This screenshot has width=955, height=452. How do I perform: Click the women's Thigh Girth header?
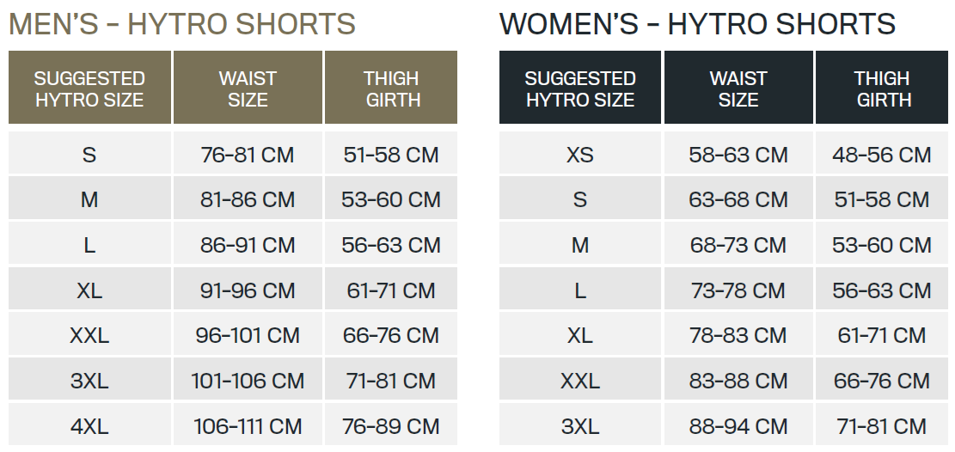882,89
